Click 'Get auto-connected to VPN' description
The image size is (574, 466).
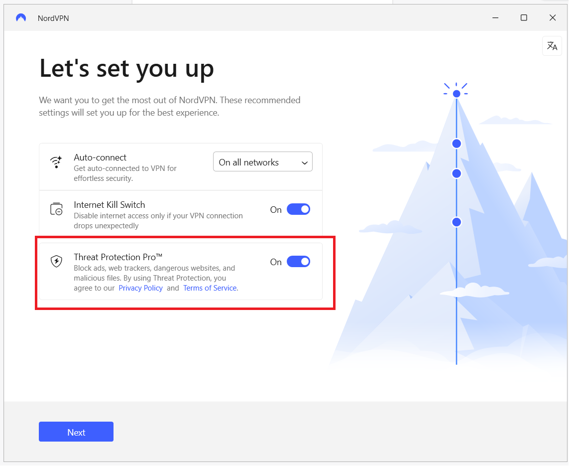(x=125, y=173)
